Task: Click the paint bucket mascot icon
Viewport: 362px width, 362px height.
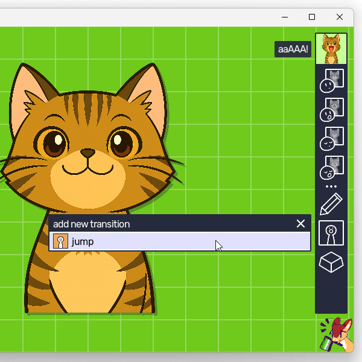Action: 335,335
